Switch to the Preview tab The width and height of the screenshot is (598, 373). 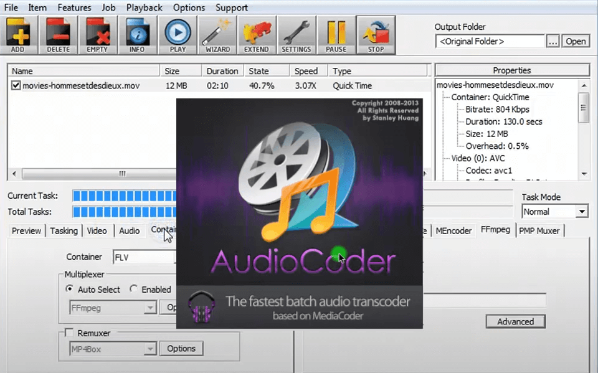tap(26, 231)
